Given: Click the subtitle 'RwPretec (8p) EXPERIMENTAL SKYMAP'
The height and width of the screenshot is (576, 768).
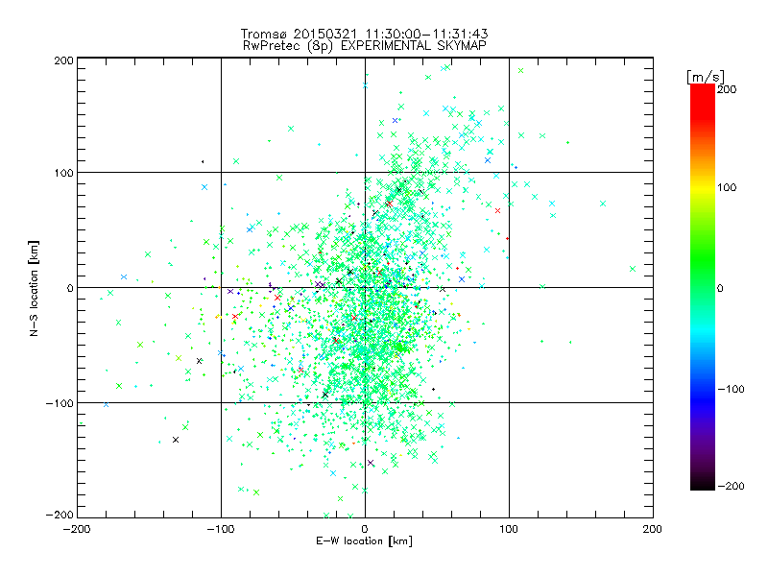Looking at the screenshot, I should point(365,46).
